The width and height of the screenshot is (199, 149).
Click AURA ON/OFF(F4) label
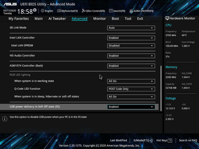tap(143, 11)
